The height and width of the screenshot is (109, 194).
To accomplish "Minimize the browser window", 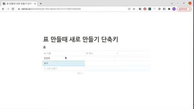I will point(178,3).
